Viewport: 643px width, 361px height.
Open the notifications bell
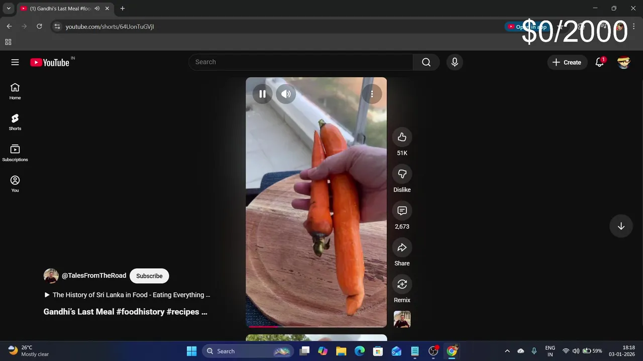(x=599, y=62)
